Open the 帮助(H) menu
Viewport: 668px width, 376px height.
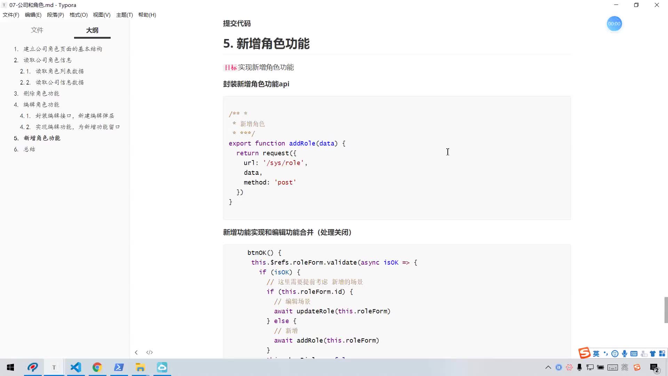[147, 15]
